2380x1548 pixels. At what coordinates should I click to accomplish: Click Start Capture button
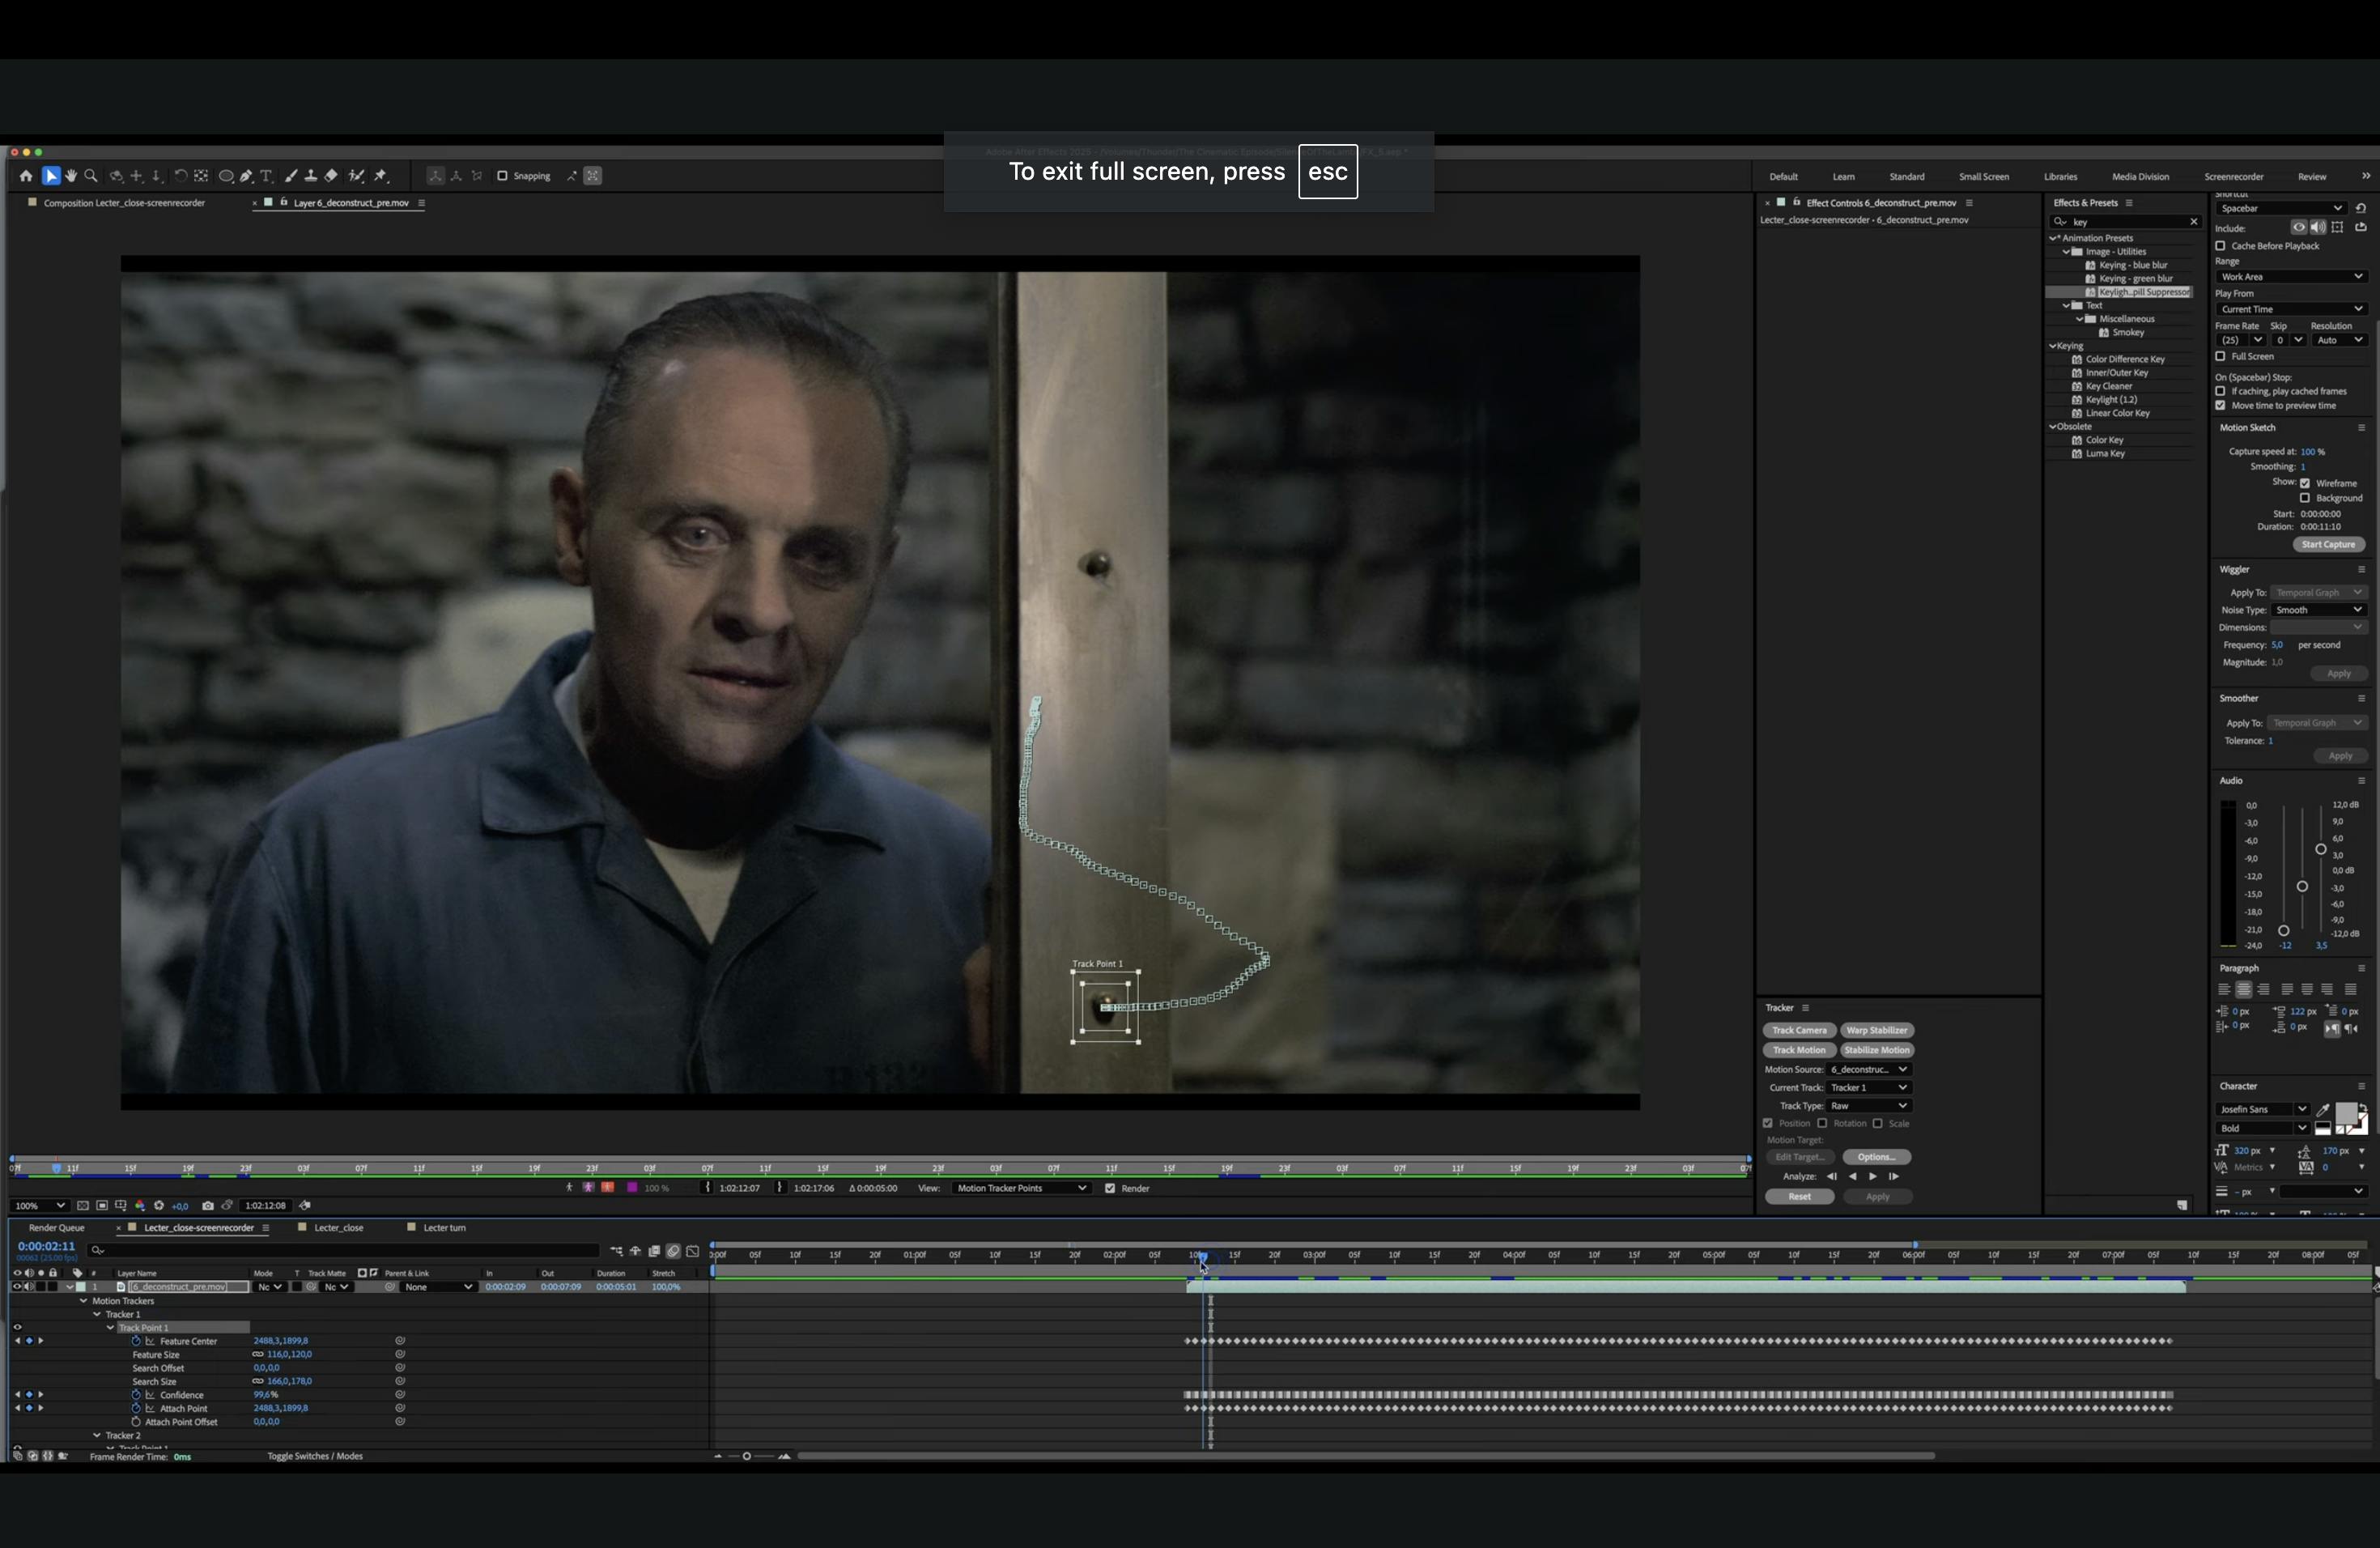pyautogui.click(x=2328, y=544)
